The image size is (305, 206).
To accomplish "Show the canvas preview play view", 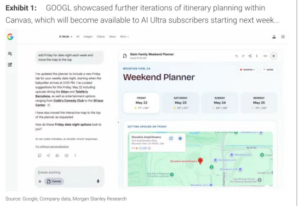I will 274,56.
